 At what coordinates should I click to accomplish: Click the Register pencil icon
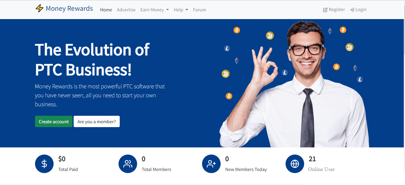[x=325, y=10]
